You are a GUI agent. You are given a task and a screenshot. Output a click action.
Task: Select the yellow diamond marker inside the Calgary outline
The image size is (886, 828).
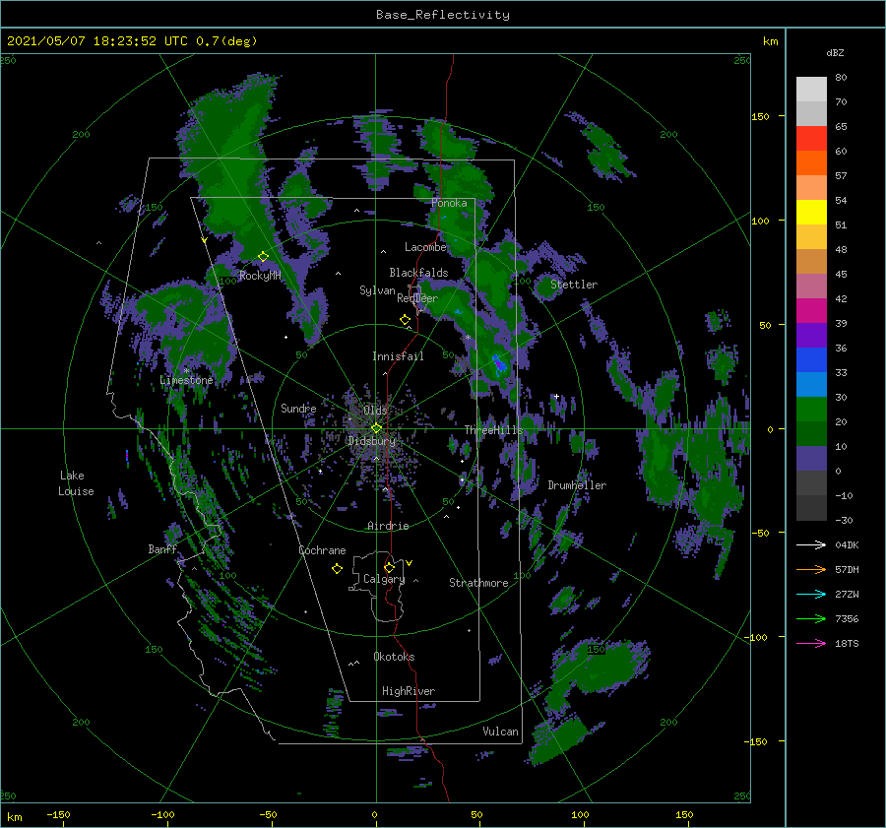(x=389, y=567)
